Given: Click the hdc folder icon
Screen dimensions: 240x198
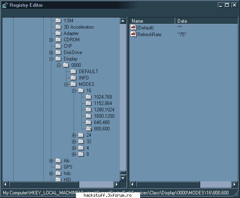Looking at the screenshot, I should click(x=59, y=173).
